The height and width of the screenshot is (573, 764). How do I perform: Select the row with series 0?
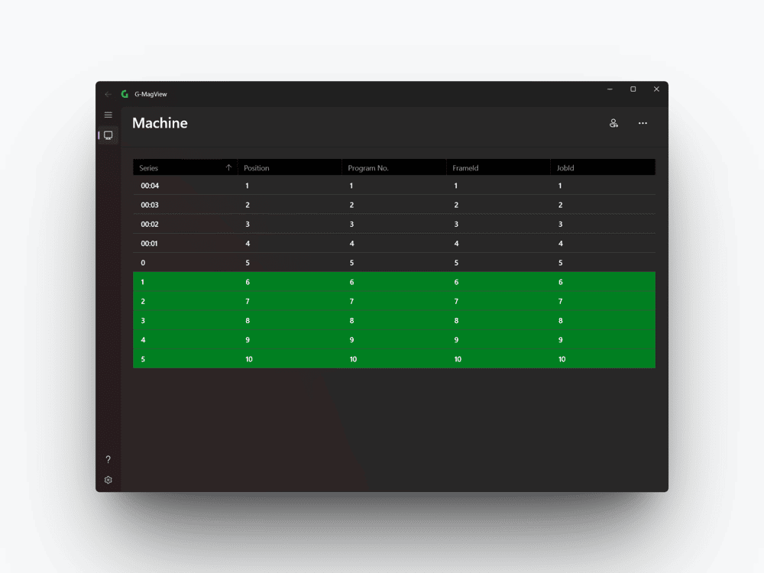394,263
